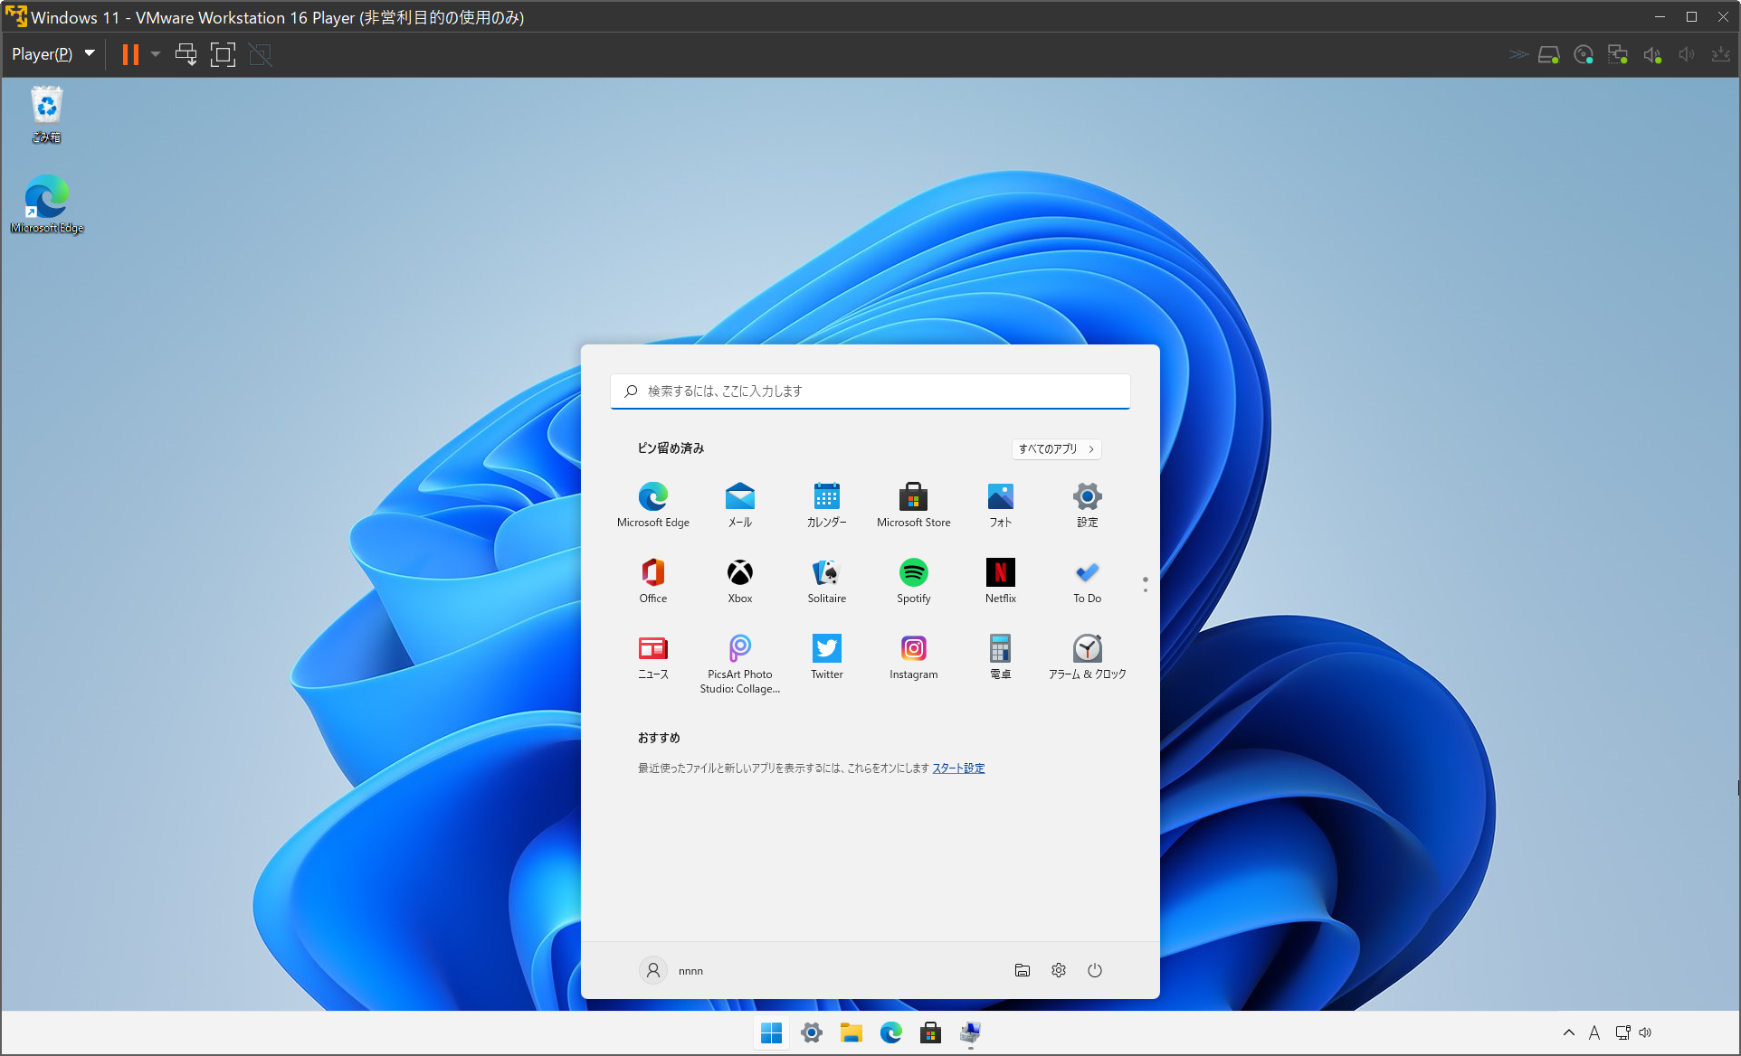Launch the Twitter app
Viewport: 1741px width, 1056px height.
[826, 656]
